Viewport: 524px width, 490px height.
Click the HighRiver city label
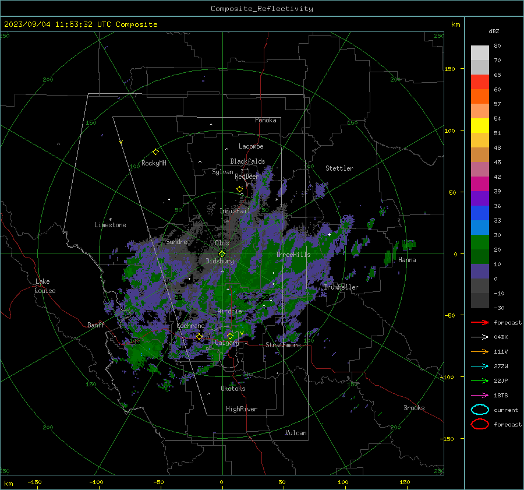(x=242, y=409)
